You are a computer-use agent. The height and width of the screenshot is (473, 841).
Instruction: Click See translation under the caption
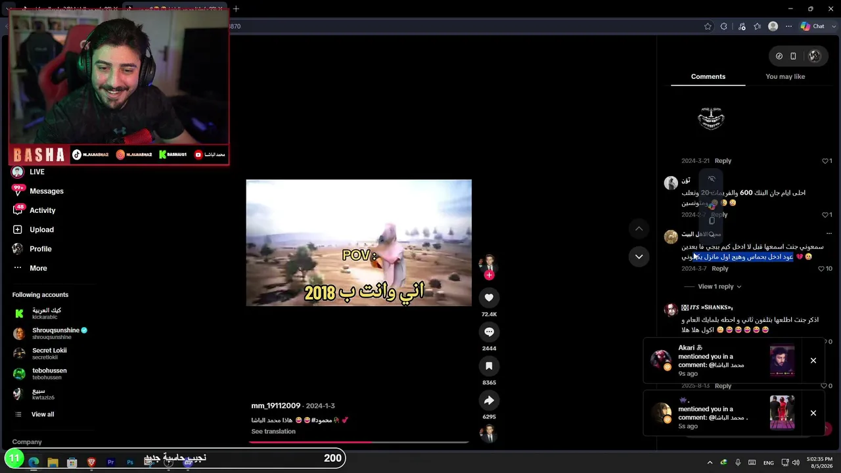[273, 432]
